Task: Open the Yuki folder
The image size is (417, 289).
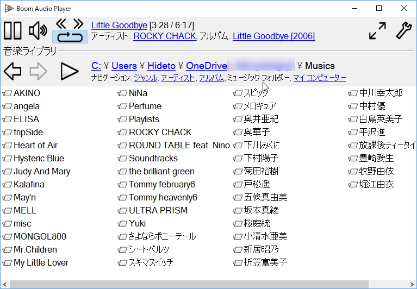Action: pos(132,223)
